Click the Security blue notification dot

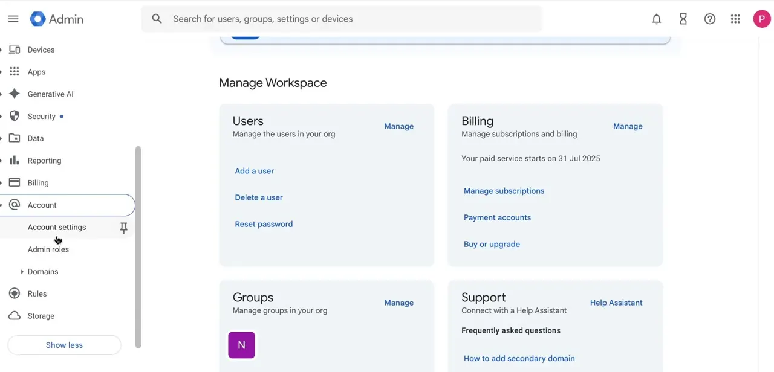tap(62, 116)
